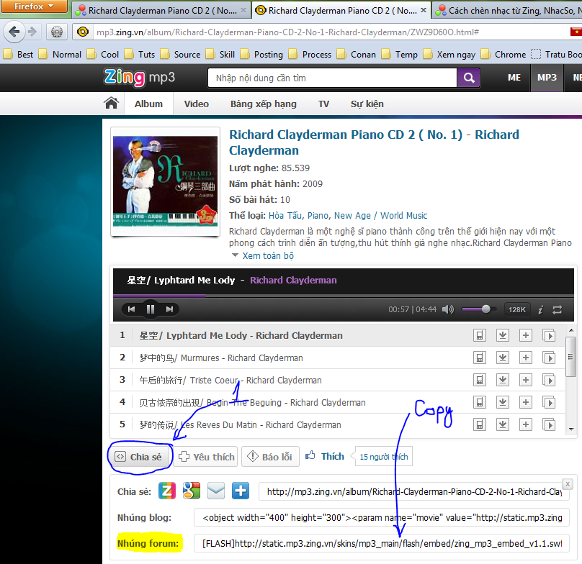The height and width of the screenshot is (564, 582).
Task: Share the album via the Google icon
Action: [192, 491]
